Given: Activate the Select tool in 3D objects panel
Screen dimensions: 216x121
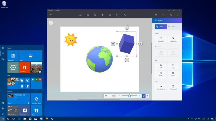Looking at the screenshot, I should [x=161, y=27].
